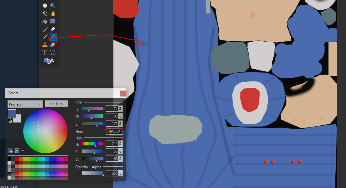The width and height of the screenshot is (346, 188).
Task: Select the Pencil tool
Action: click(x=45, y=37)
